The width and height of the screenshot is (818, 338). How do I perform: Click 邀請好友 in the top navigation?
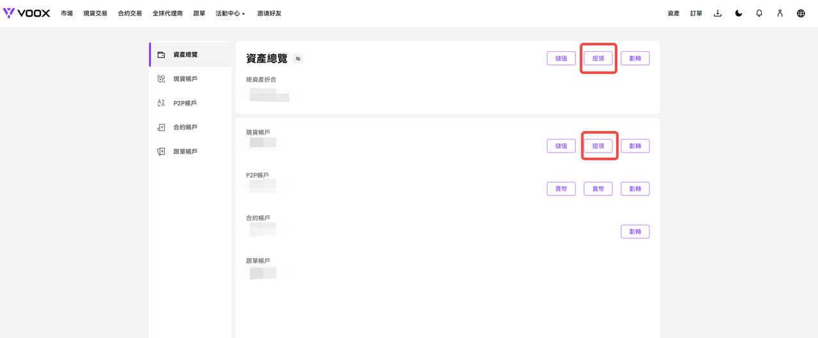point(269,13)
